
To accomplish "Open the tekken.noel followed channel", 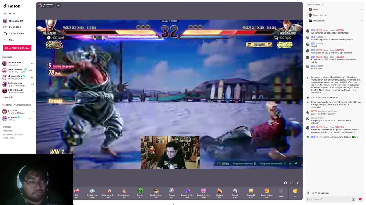I will (18, 63).
